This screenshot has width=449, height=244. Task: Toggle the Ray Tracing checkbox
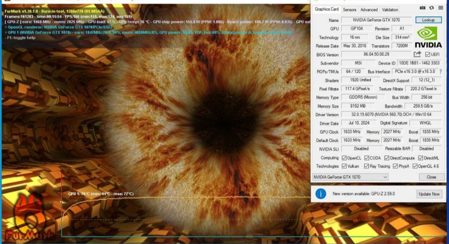(x=367, y=166)
